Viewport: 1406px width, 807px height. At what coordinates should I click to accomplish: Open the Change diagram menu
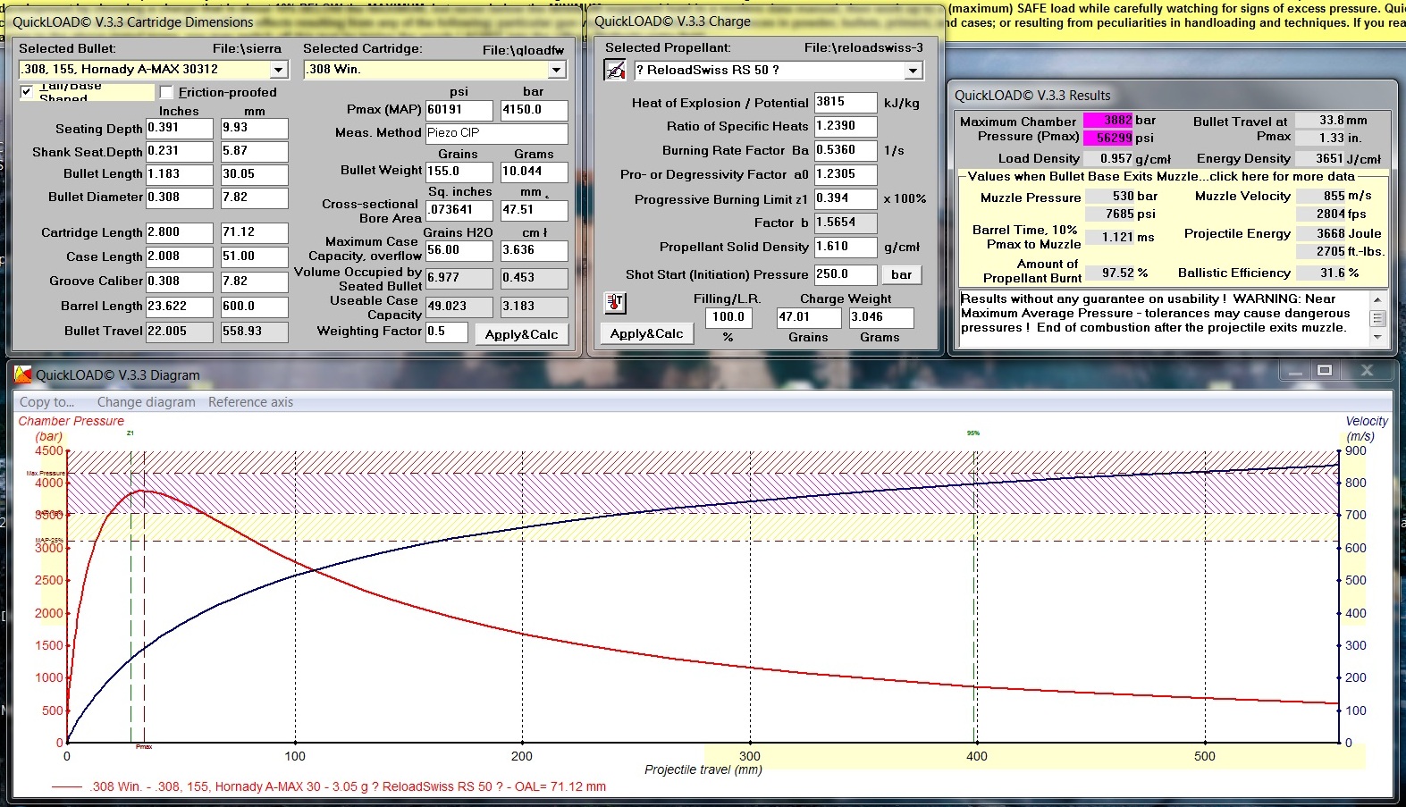(147, 402)
